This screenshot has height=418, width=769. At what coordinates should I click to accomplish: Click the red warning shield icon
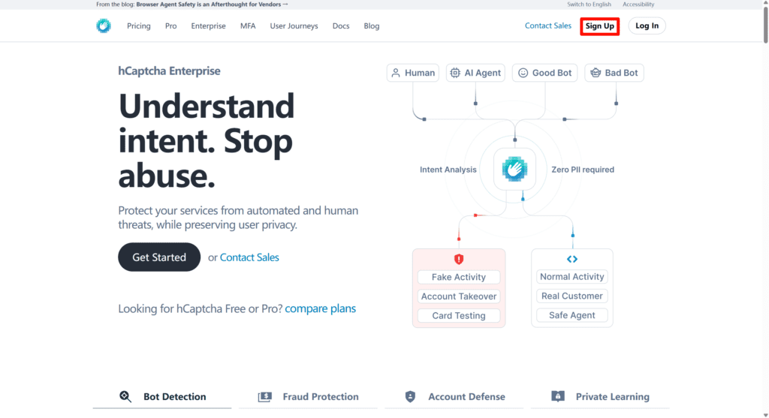tap(459, 259)
